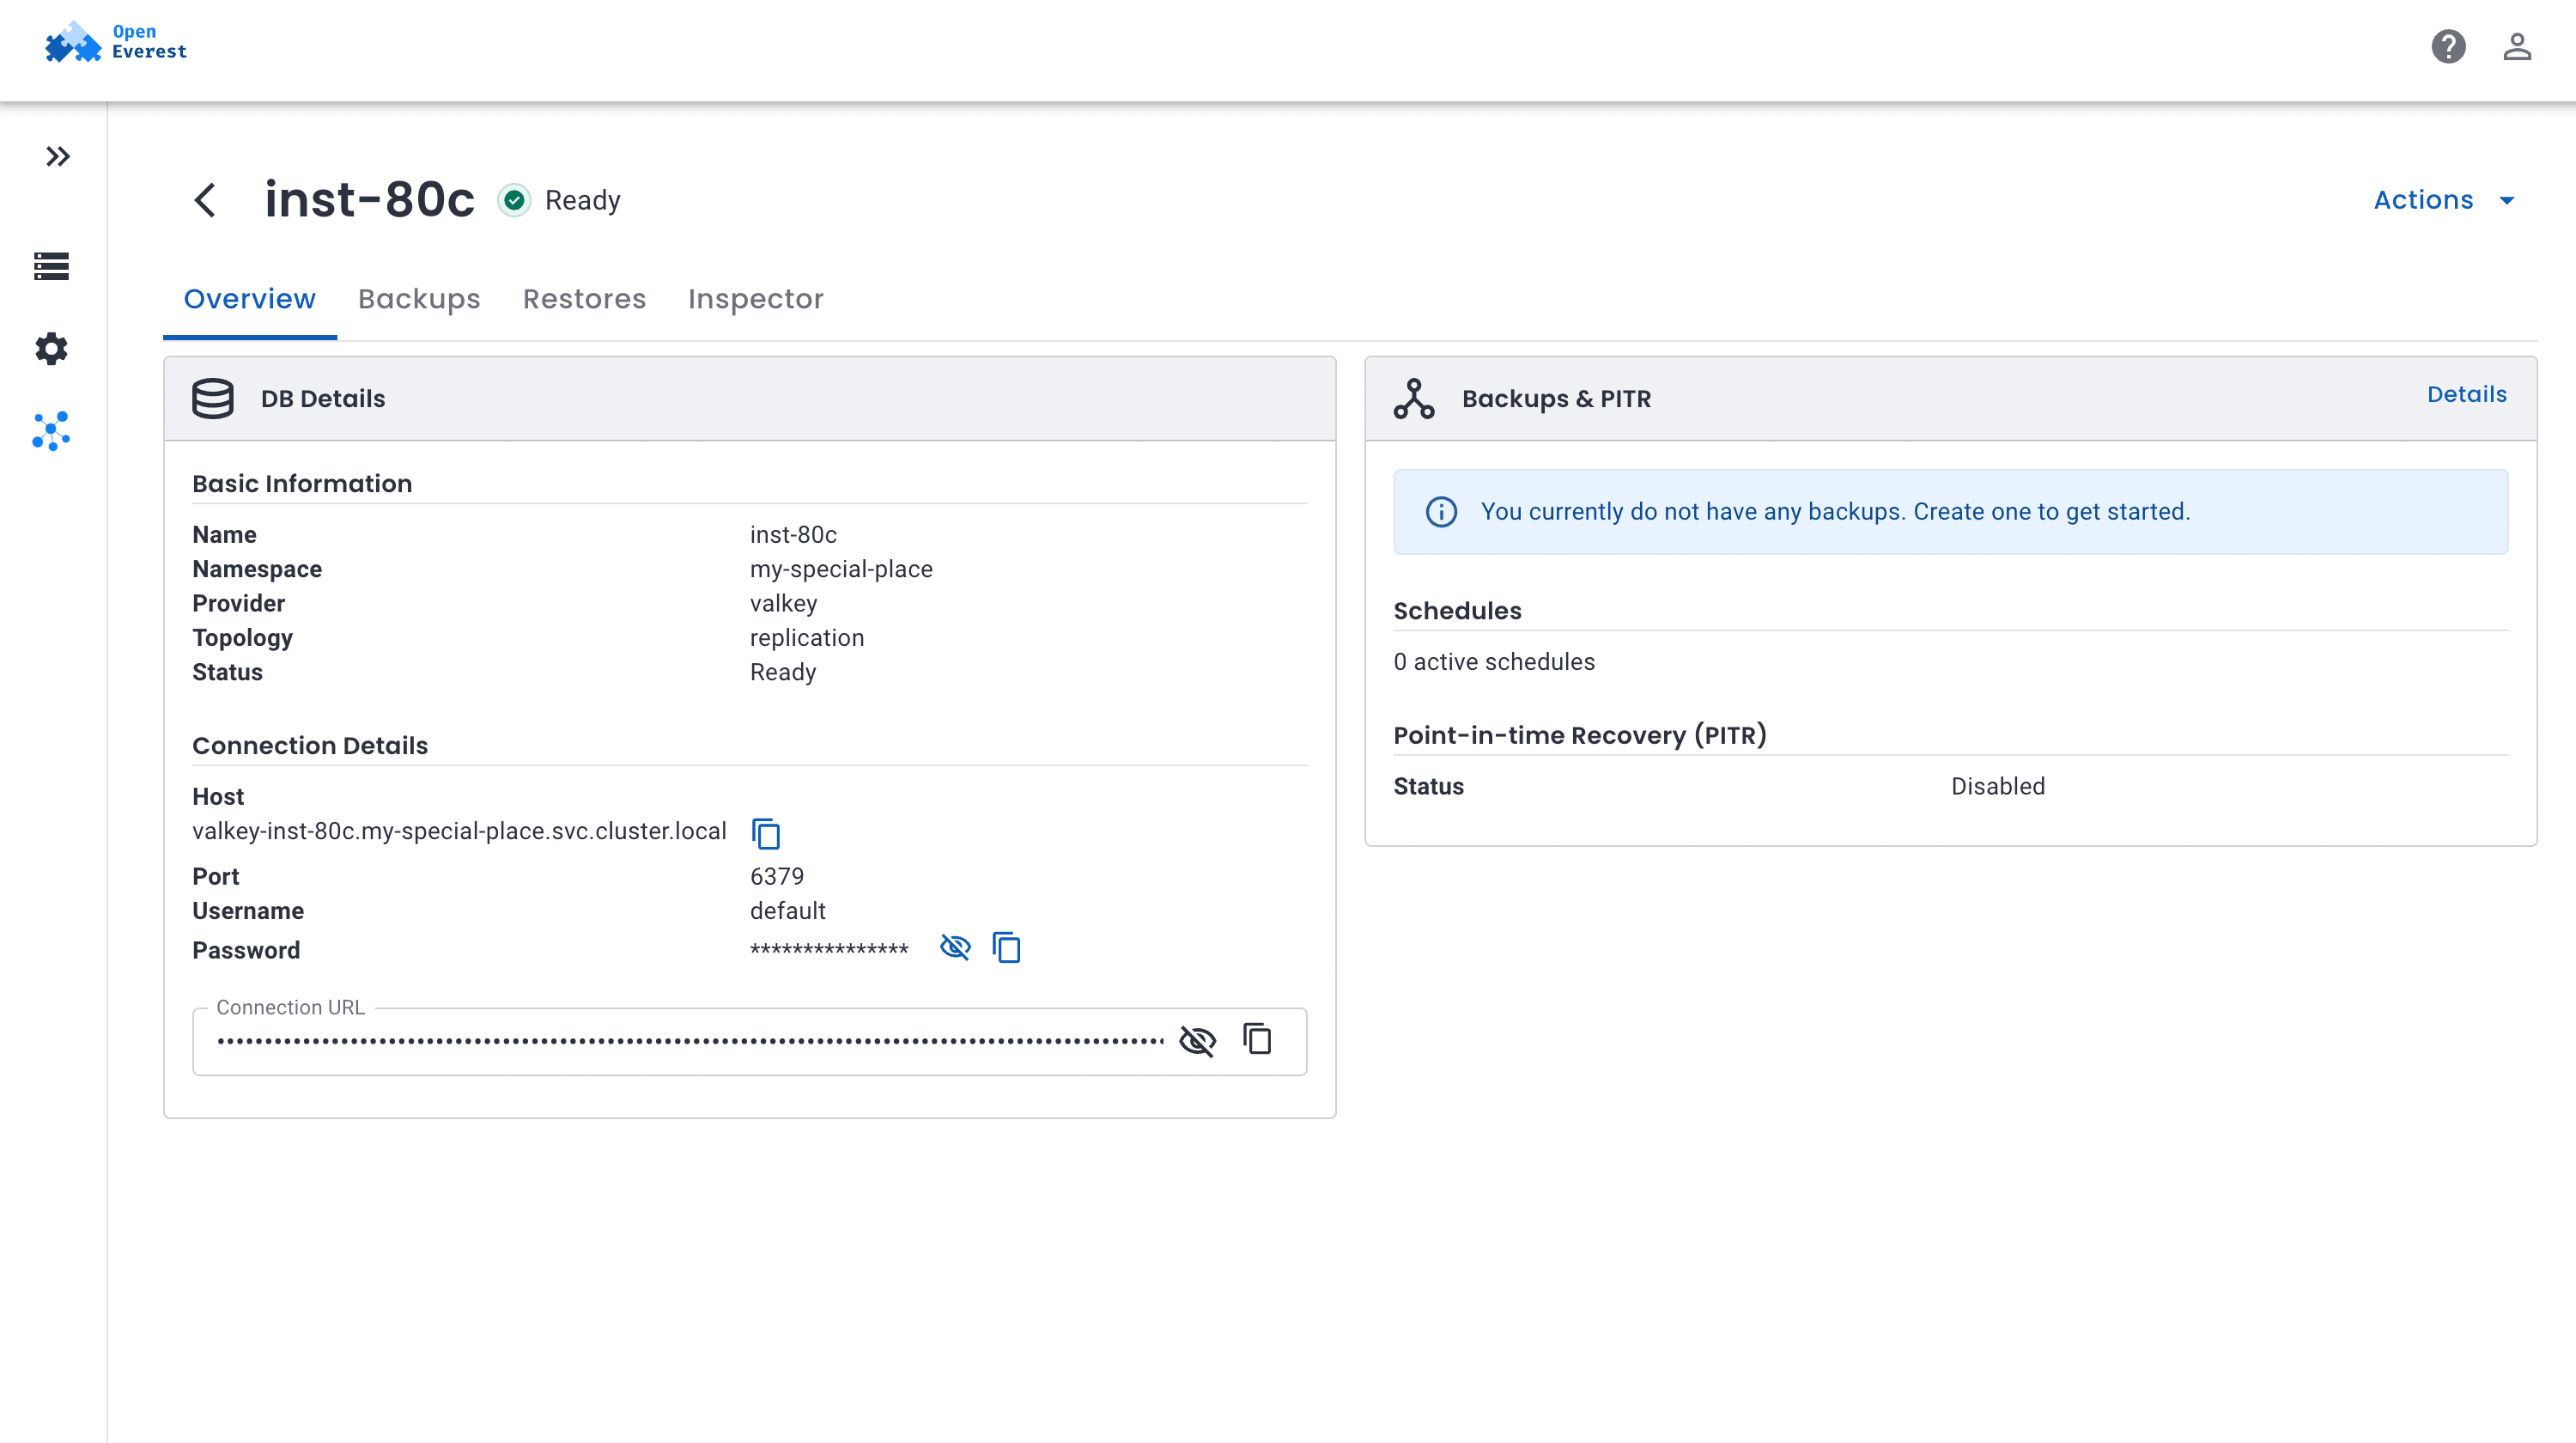The width and height of the screenshot is (2576, 1443).
Task: Open the settings gear sidebar icon
Action: [52, 348]
